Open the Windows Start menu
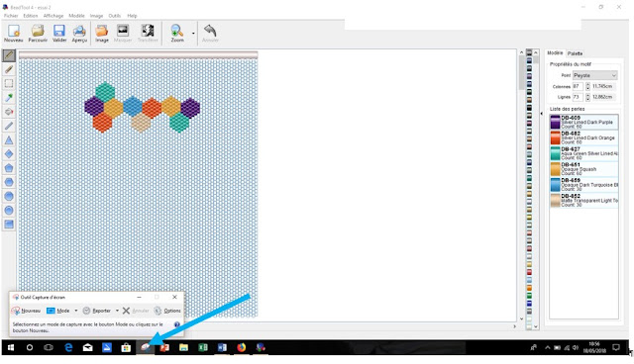Viewport: 634px width, 364px height. tap(11, 347)
